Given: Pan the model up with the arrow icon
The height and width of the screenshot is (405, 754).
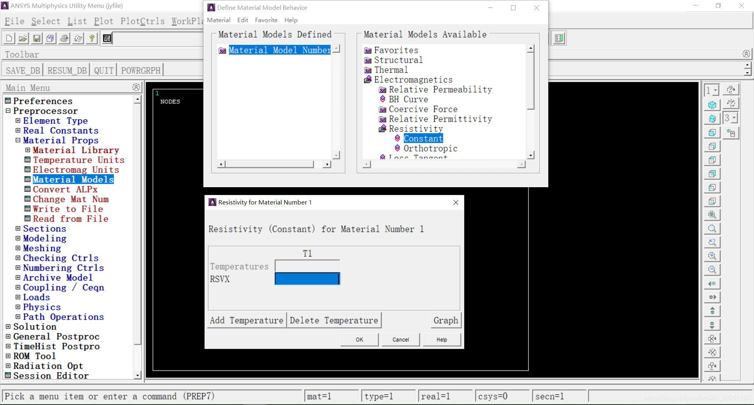Looking at the screenshot, I should pyautogui.click(x=712, y=311).
